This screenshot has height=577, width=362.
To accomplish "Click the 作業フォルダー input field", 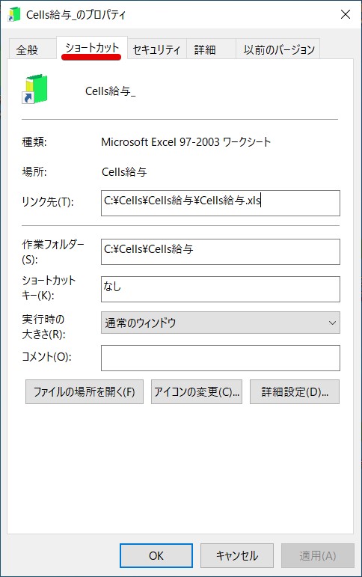I will (221, 251).
